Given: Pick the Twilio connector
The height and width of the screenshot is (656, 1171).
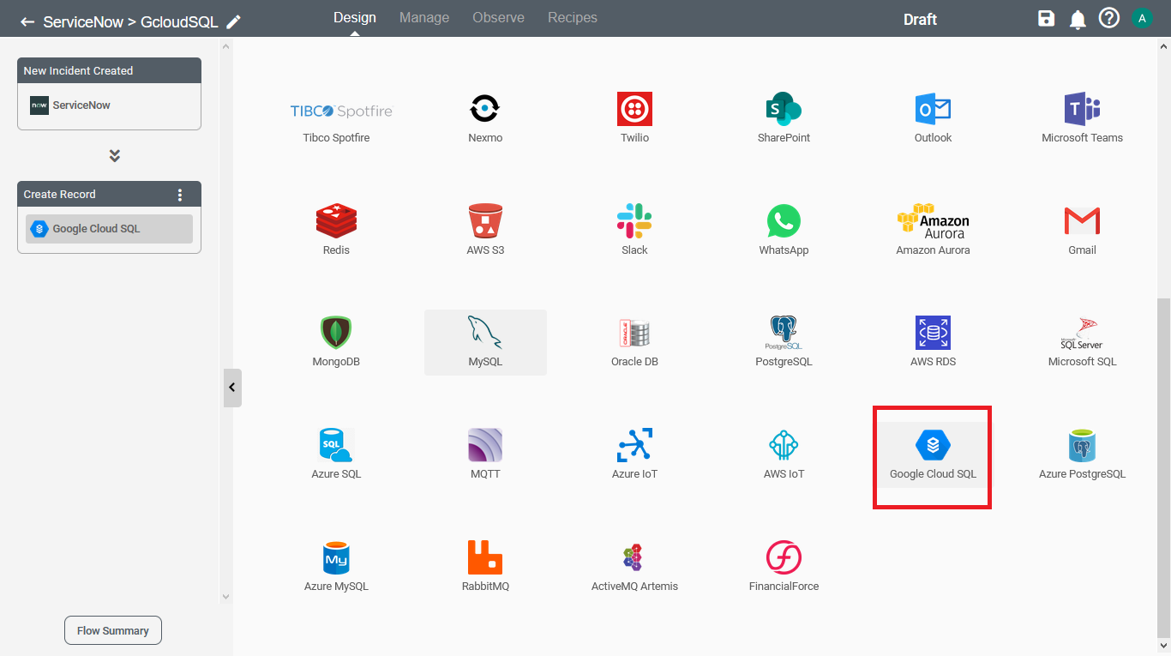Looking at the screenshot, I should pos(634,118).
